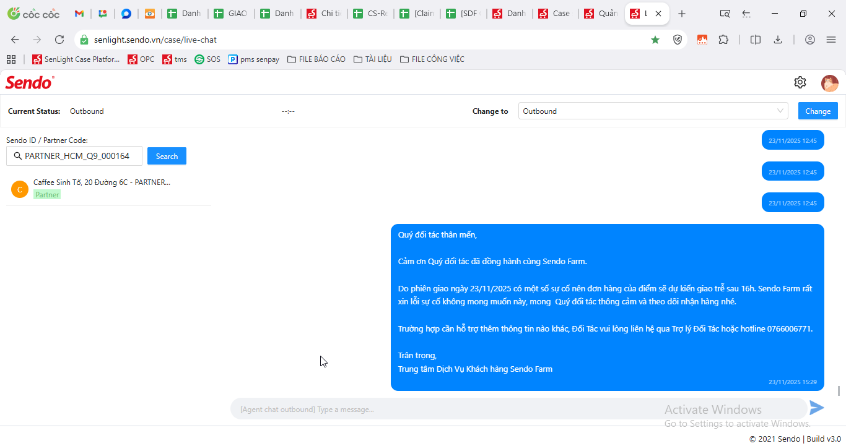This screenshot has width=846, height=446.
Task: Switch to the Quản tab
Action: point(602,14)
